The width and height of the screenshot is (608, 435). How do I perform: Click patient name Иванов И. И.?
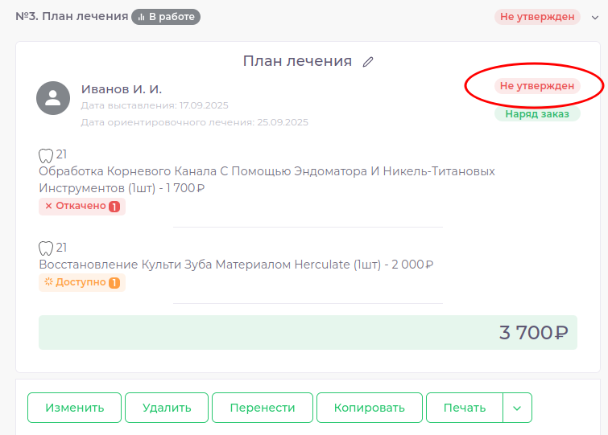[x=122, y=89]
